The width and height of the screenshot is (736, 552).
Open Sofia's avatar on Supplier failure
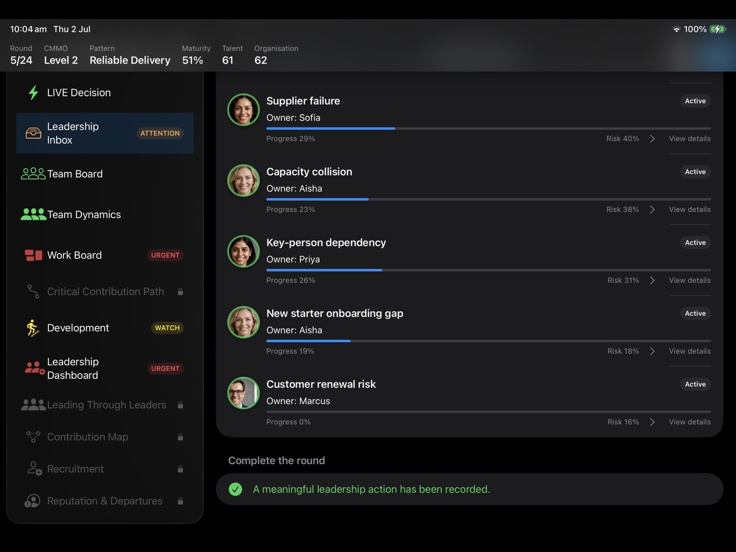(x=243, y=110)
